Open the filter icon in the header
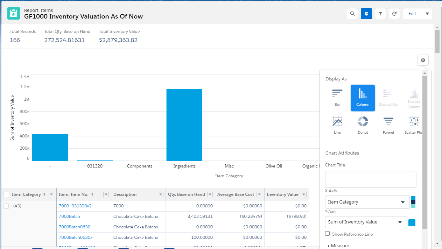Screen dimensions: 442x249 point(380,14)
